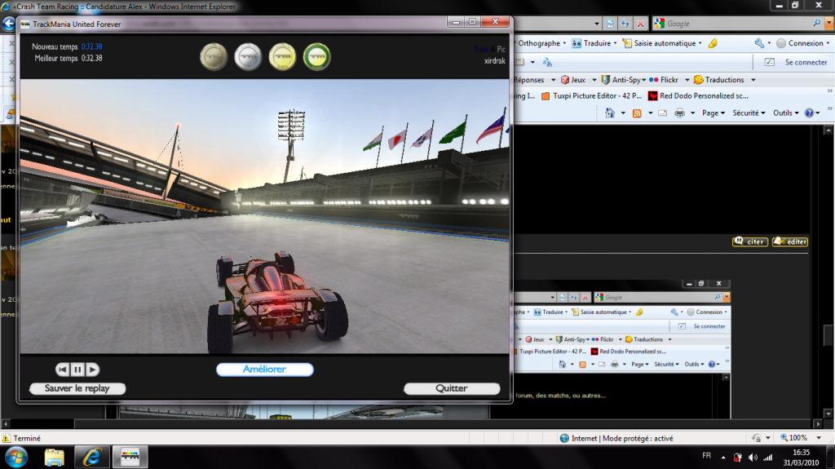Click the Quitter button in TrackMania
The width and height of the screenshot is (835, 469).
[x=452, y=388]
